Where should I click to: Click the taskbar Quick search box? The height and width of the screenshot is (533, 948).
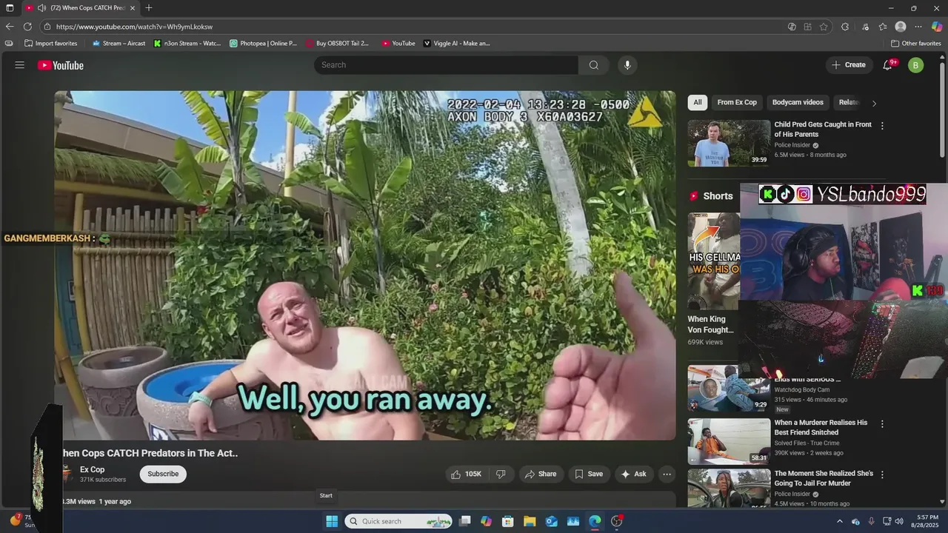[399, 521]
